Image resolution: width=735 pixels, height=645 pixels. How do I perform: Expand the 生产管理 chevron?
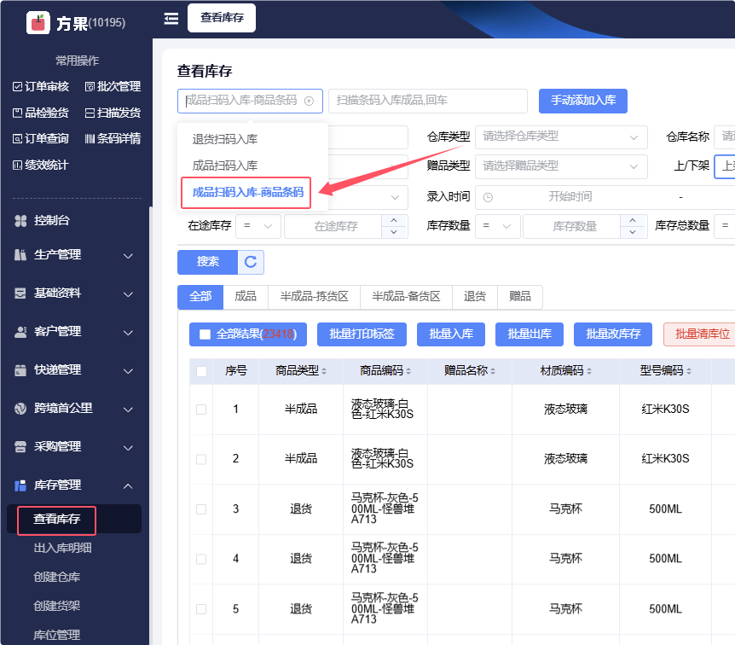(128, 256)
